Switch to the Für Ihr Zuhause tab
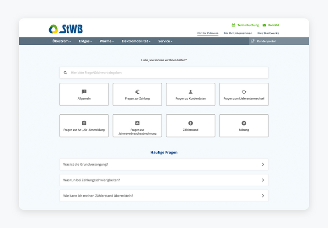The width and height of the screenshot is (328, 228). 208,33
